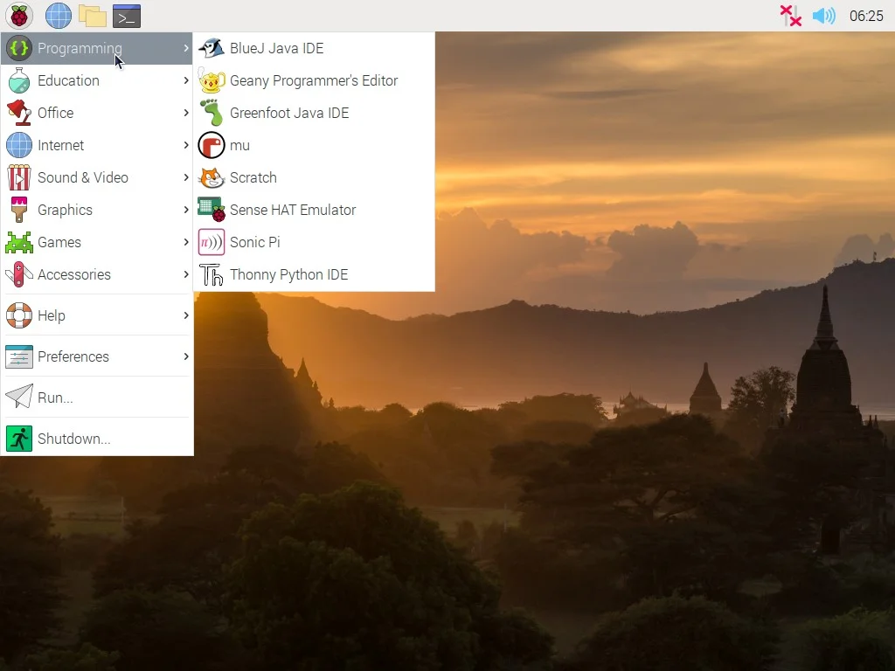895x671 pixels.
Task: Launch Sense HAT Emulator
Action: point(314,210)
